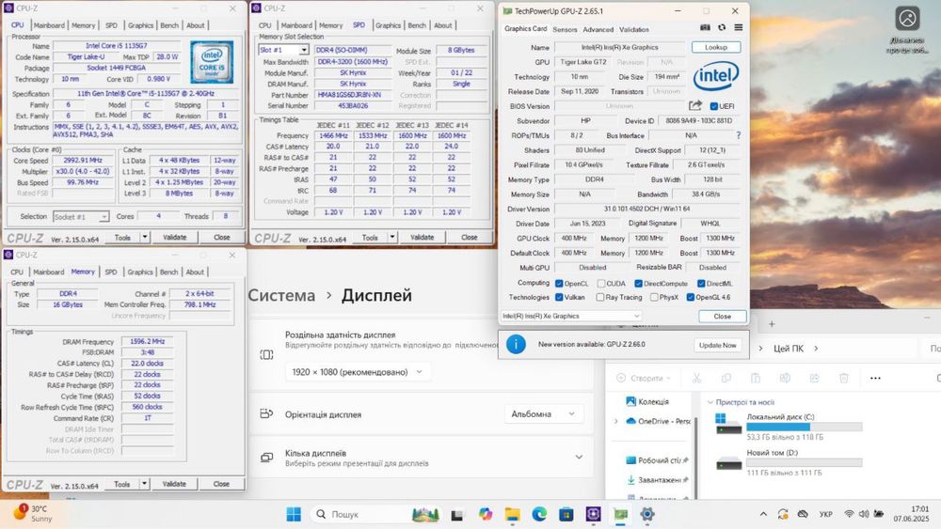Switch to the Validation tab in GPU-Z
The width and height of the screenshot is (941, 529).
633,29
